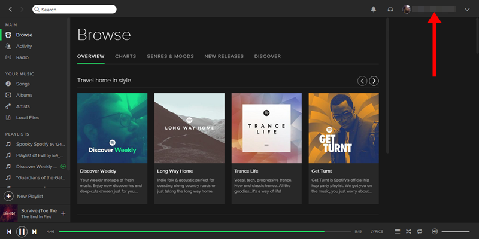Viewport: 479px width, 239px height.
Task: Click the forward navigation arrow
Action: 22,10
